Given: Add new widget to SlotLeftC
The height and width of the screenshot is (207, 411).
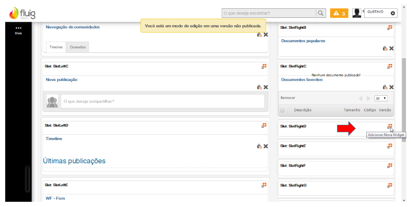Looking at the screenshot, I should (x=264, y=66).
